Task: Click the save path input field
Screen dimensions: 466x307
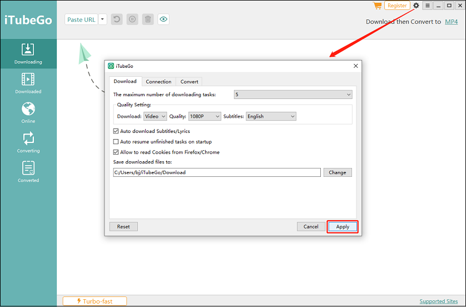Action: [217, 172]
